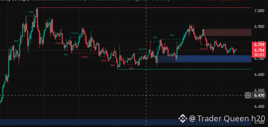Select the EQL label on chart
Viewport: 268px width, 127px height.
[66, 55]
